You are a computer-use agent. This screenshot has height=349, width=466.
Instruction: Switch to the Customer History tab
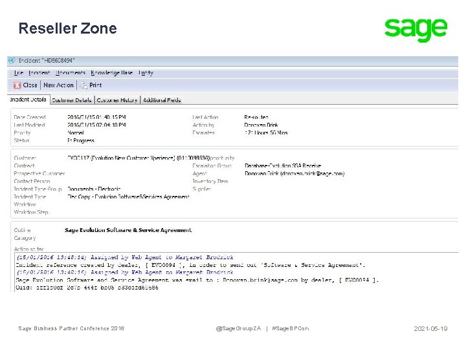point(117,100)
